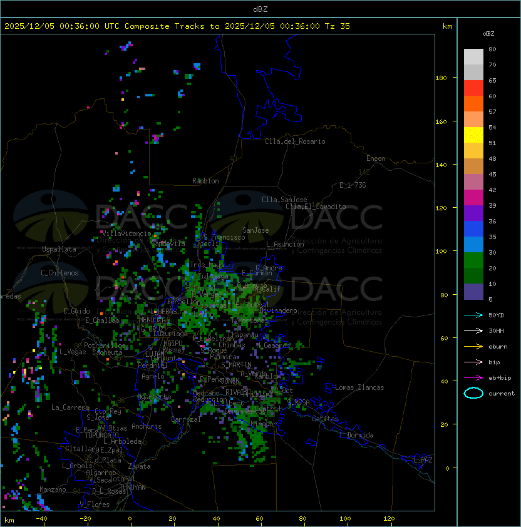The width and height of the screenshot is (521, 527).
Task: Click the MENDOZA city label
Action: tap(152, 320)
